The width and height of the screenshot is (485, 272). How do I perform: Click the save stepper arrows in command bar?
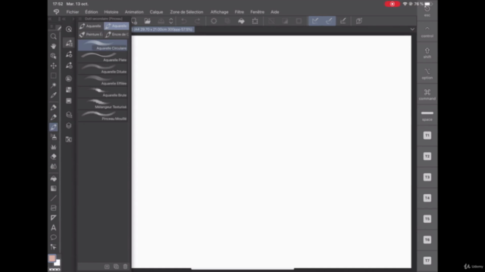171,21
